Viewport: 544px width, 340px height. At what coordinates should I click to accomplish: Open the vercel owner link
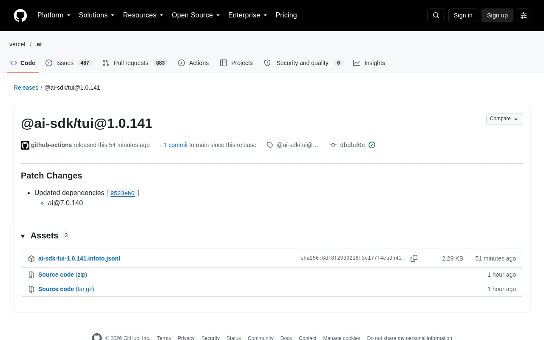17,44
